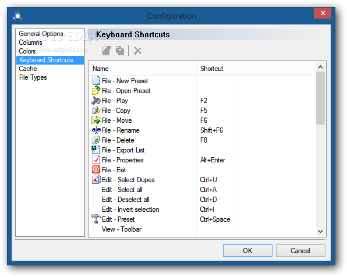Switch to the Colors page

click(27, 51)
